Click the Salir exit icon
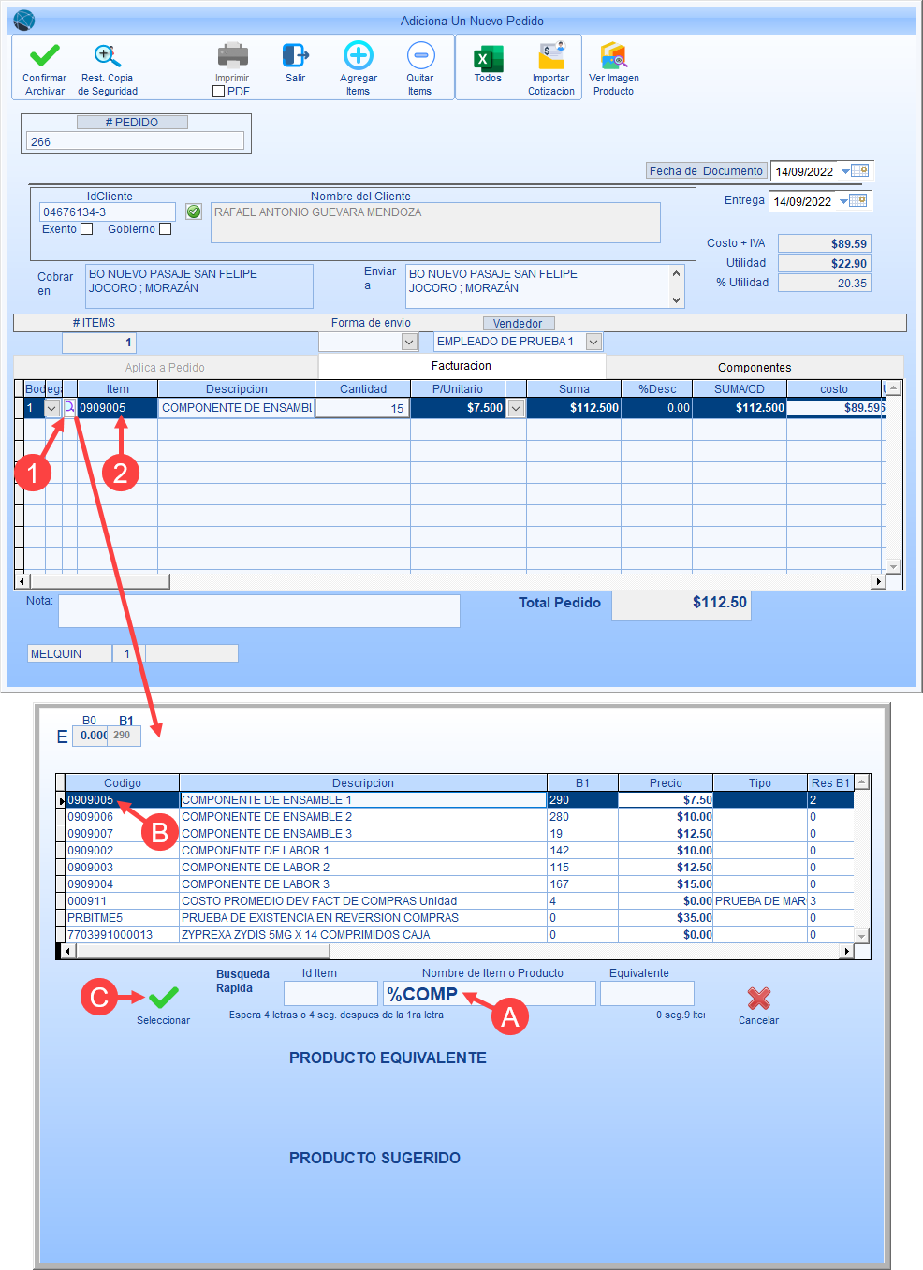 (295, 56)
